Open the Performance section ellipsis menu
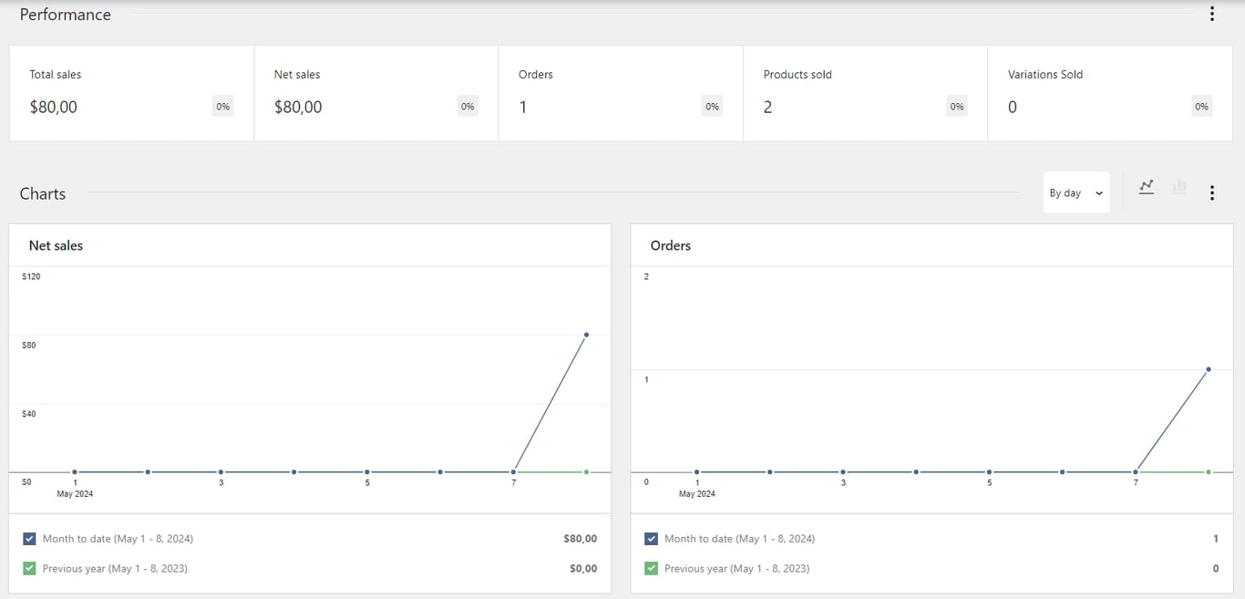This screenshot has width=1245, height=599. click(1212, 14)
